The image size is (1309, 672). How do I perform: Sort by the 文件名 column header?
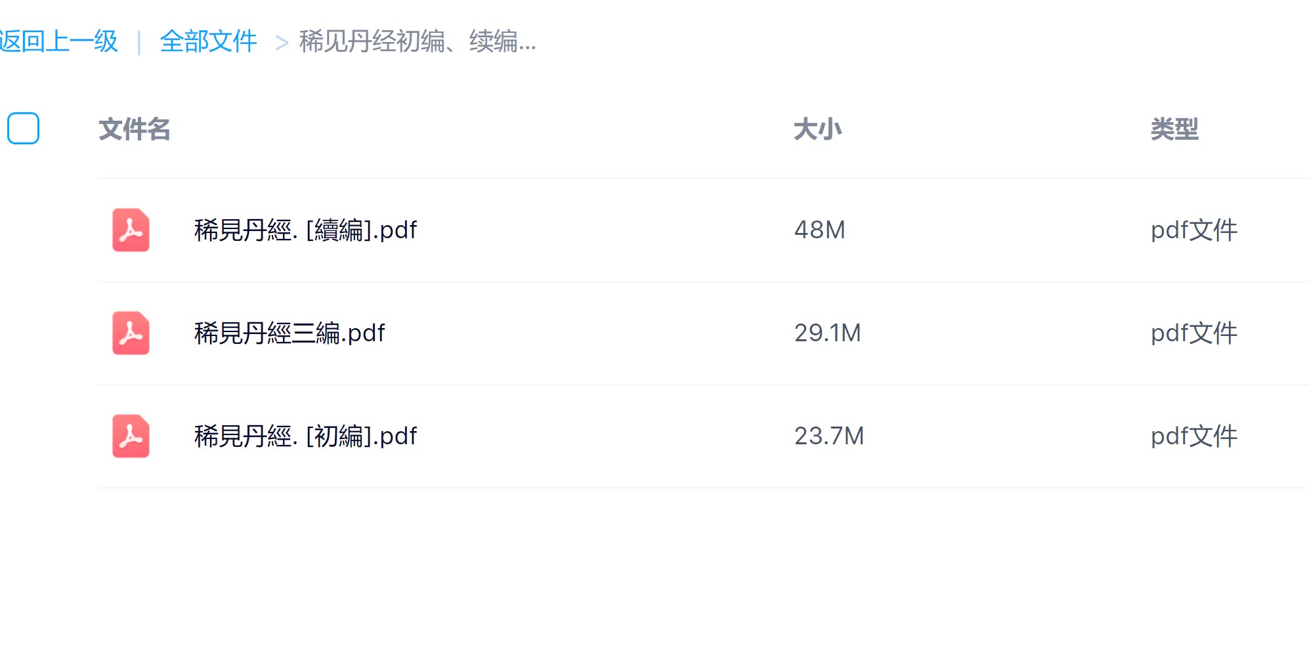135,129
